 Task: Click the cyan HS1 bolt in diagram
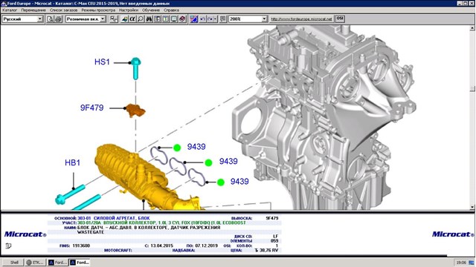pyautogui.click(x=135, y=68)
